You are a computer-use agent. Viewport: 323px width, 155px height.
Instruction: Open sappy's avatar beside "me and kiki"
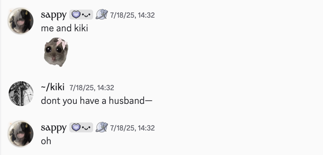click(x=21, y=21)
